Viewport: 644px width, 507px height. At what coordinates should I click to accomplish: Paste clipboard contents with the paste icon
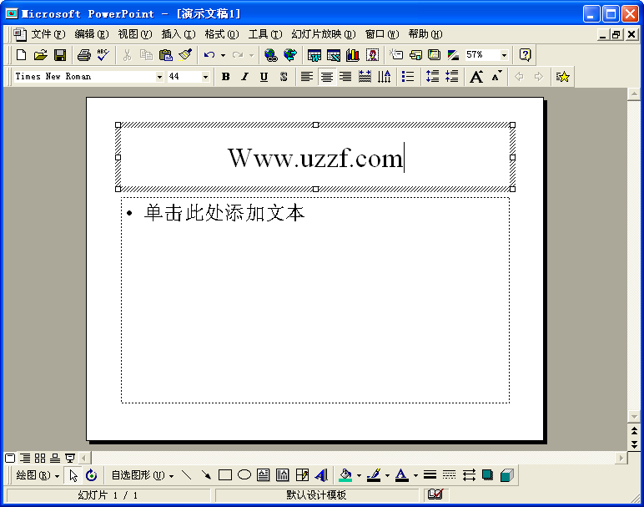click(x=166, y=54)
